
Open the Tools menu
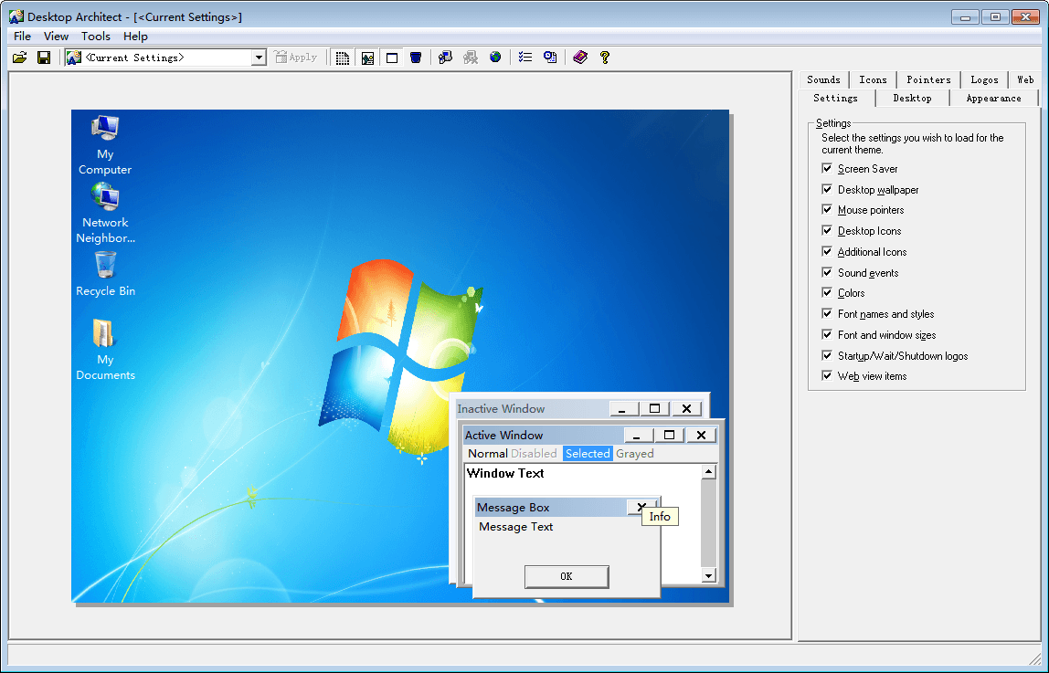96,37
